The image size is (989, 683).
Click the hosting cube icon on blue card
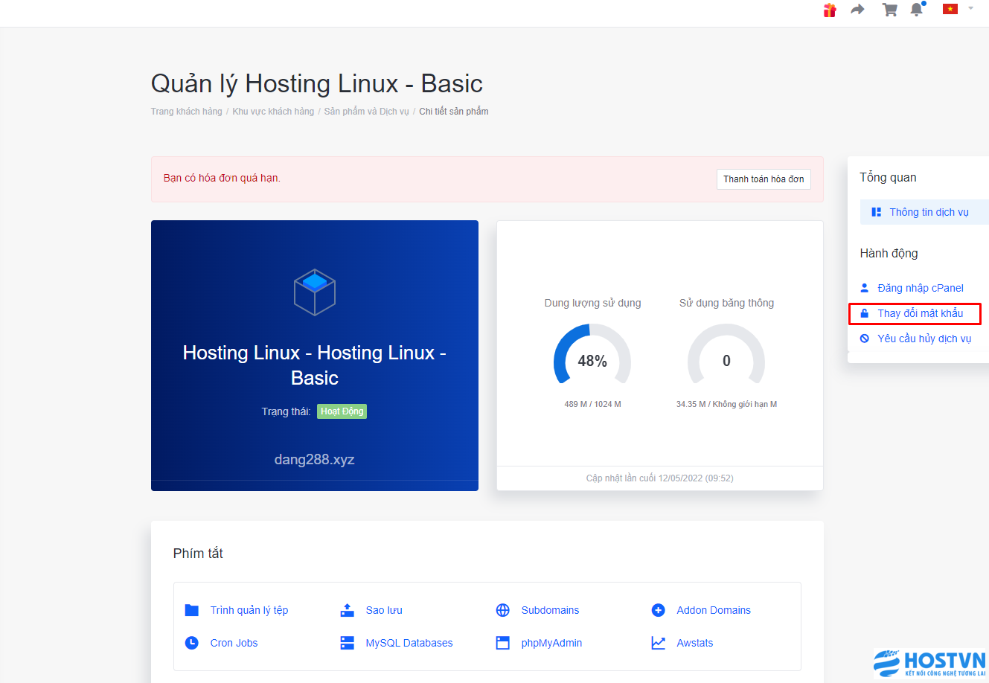315,292
